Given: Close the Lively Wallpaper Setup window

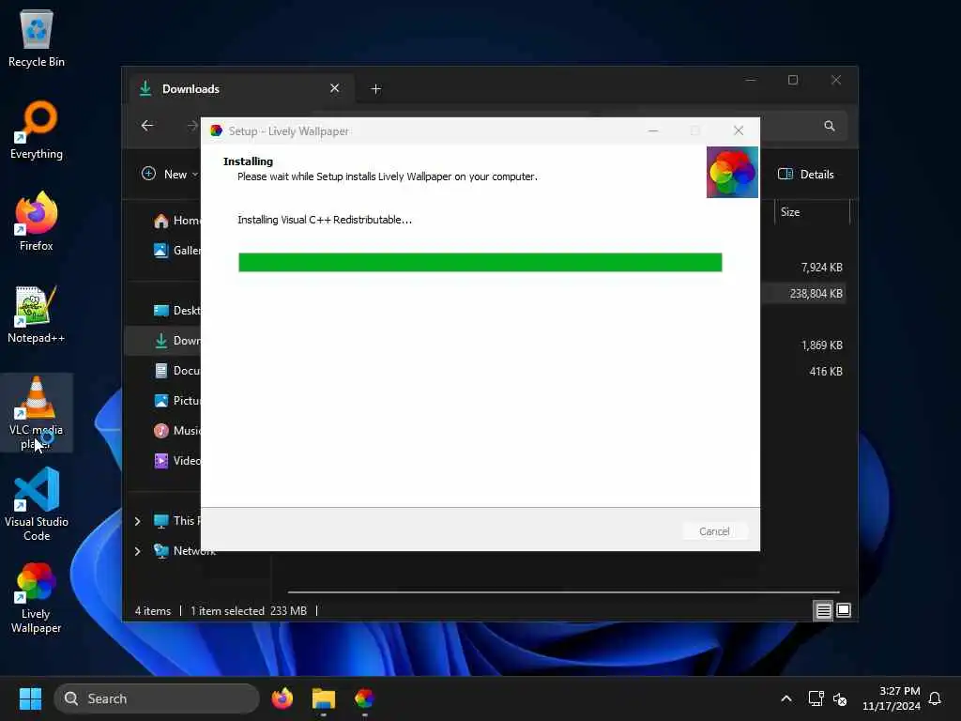Looking at the screenshot, I should (739, 130).
